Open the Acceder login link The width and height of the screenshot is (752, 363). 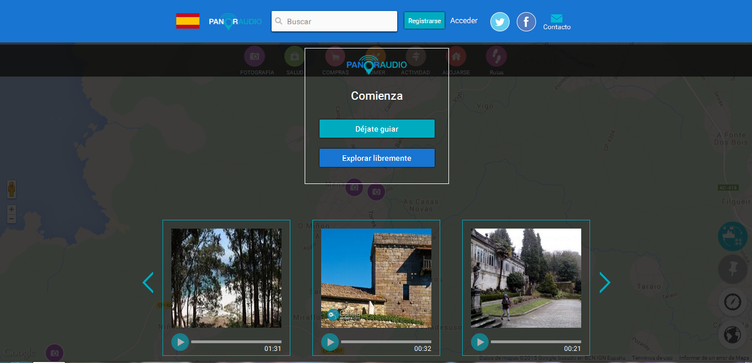point(464,21)
